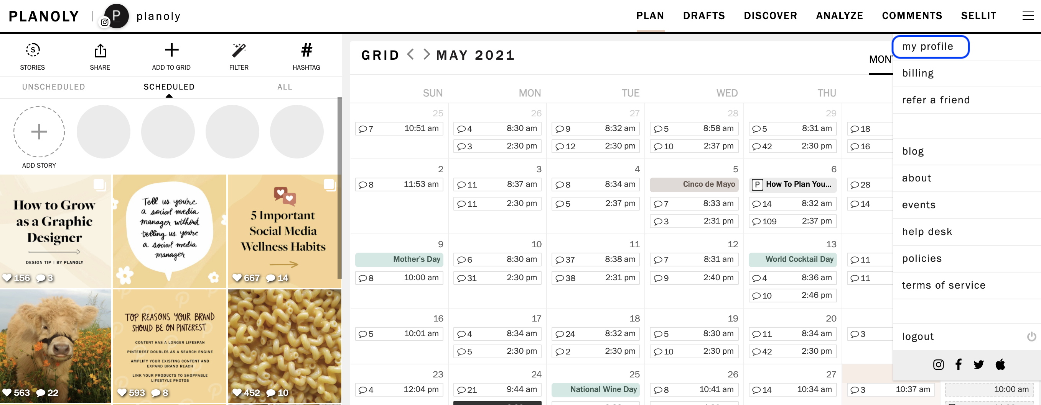Open the highland cow post thumbnail
Image resolution: width=1041 pixels, height=405 pixels.
click(x=55, y=346)
